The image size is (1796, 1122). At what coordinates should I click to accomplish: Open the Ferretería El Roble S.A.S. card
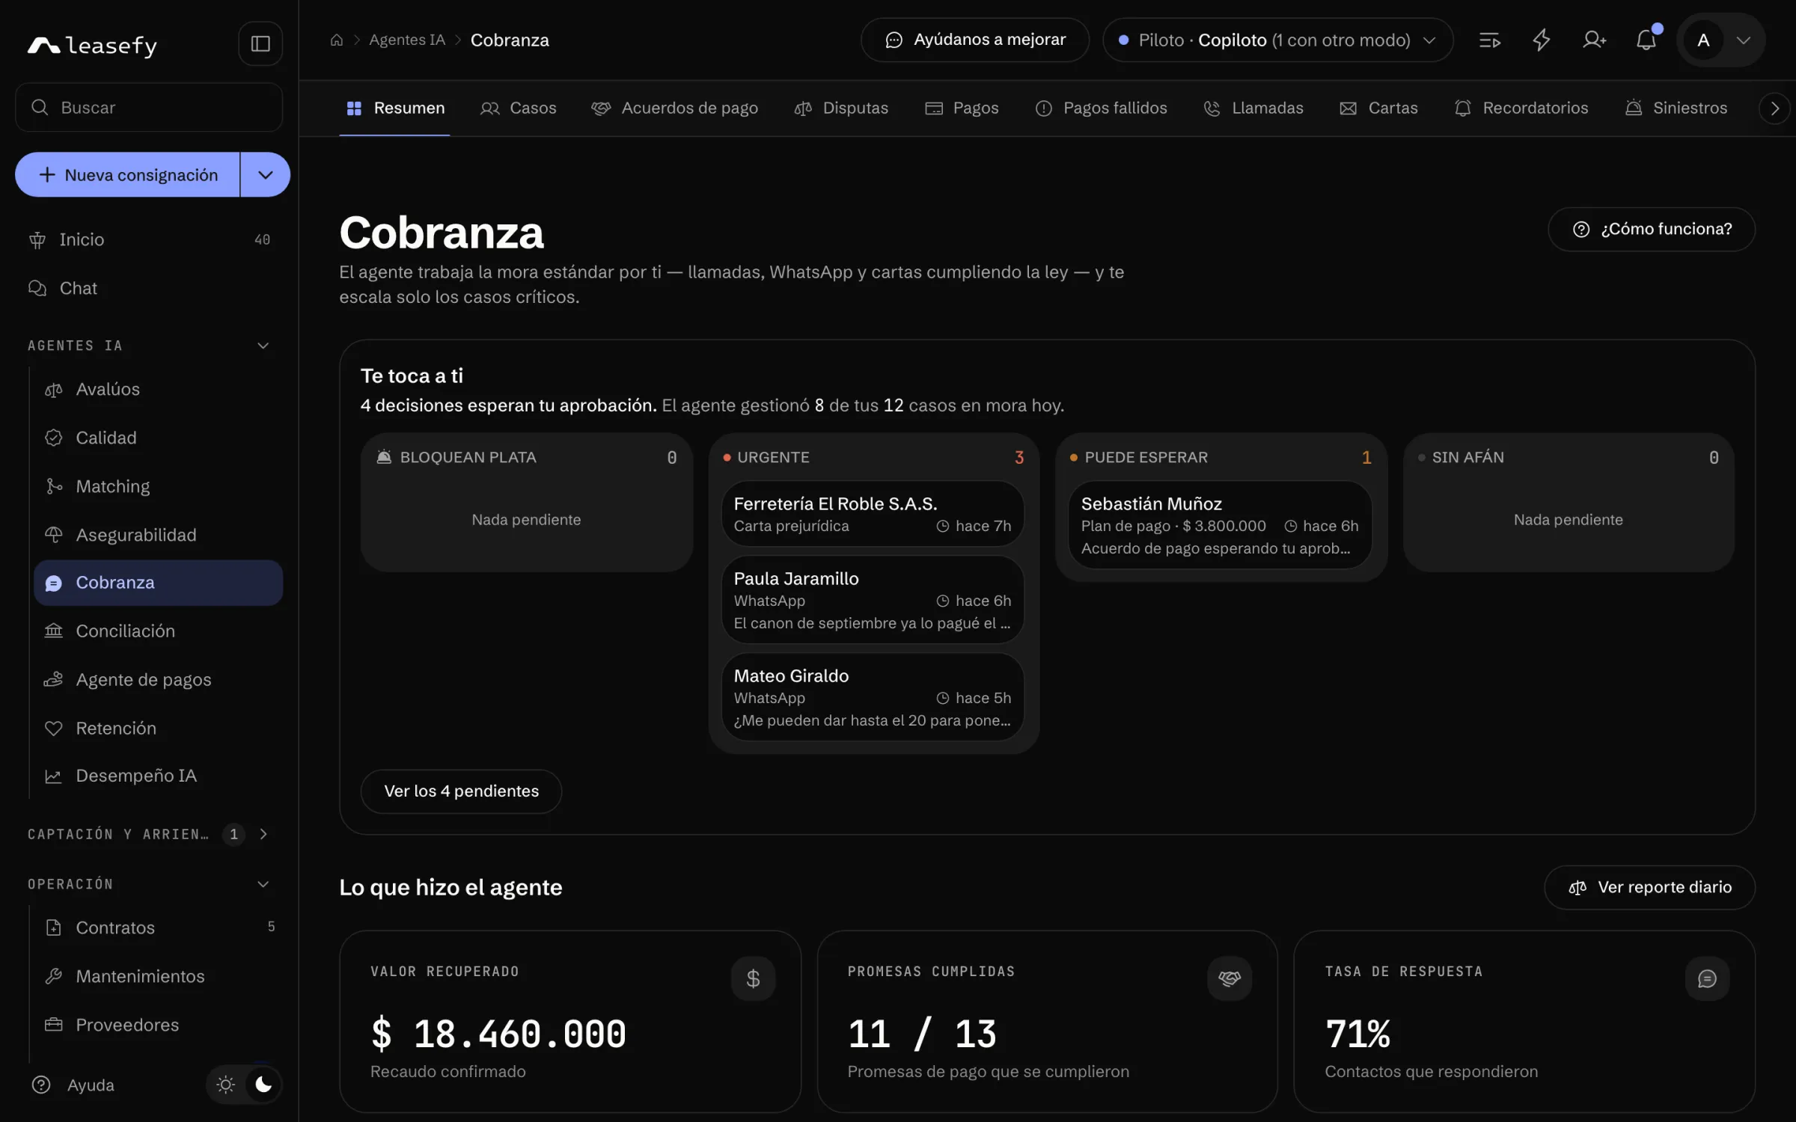(873, 514)
